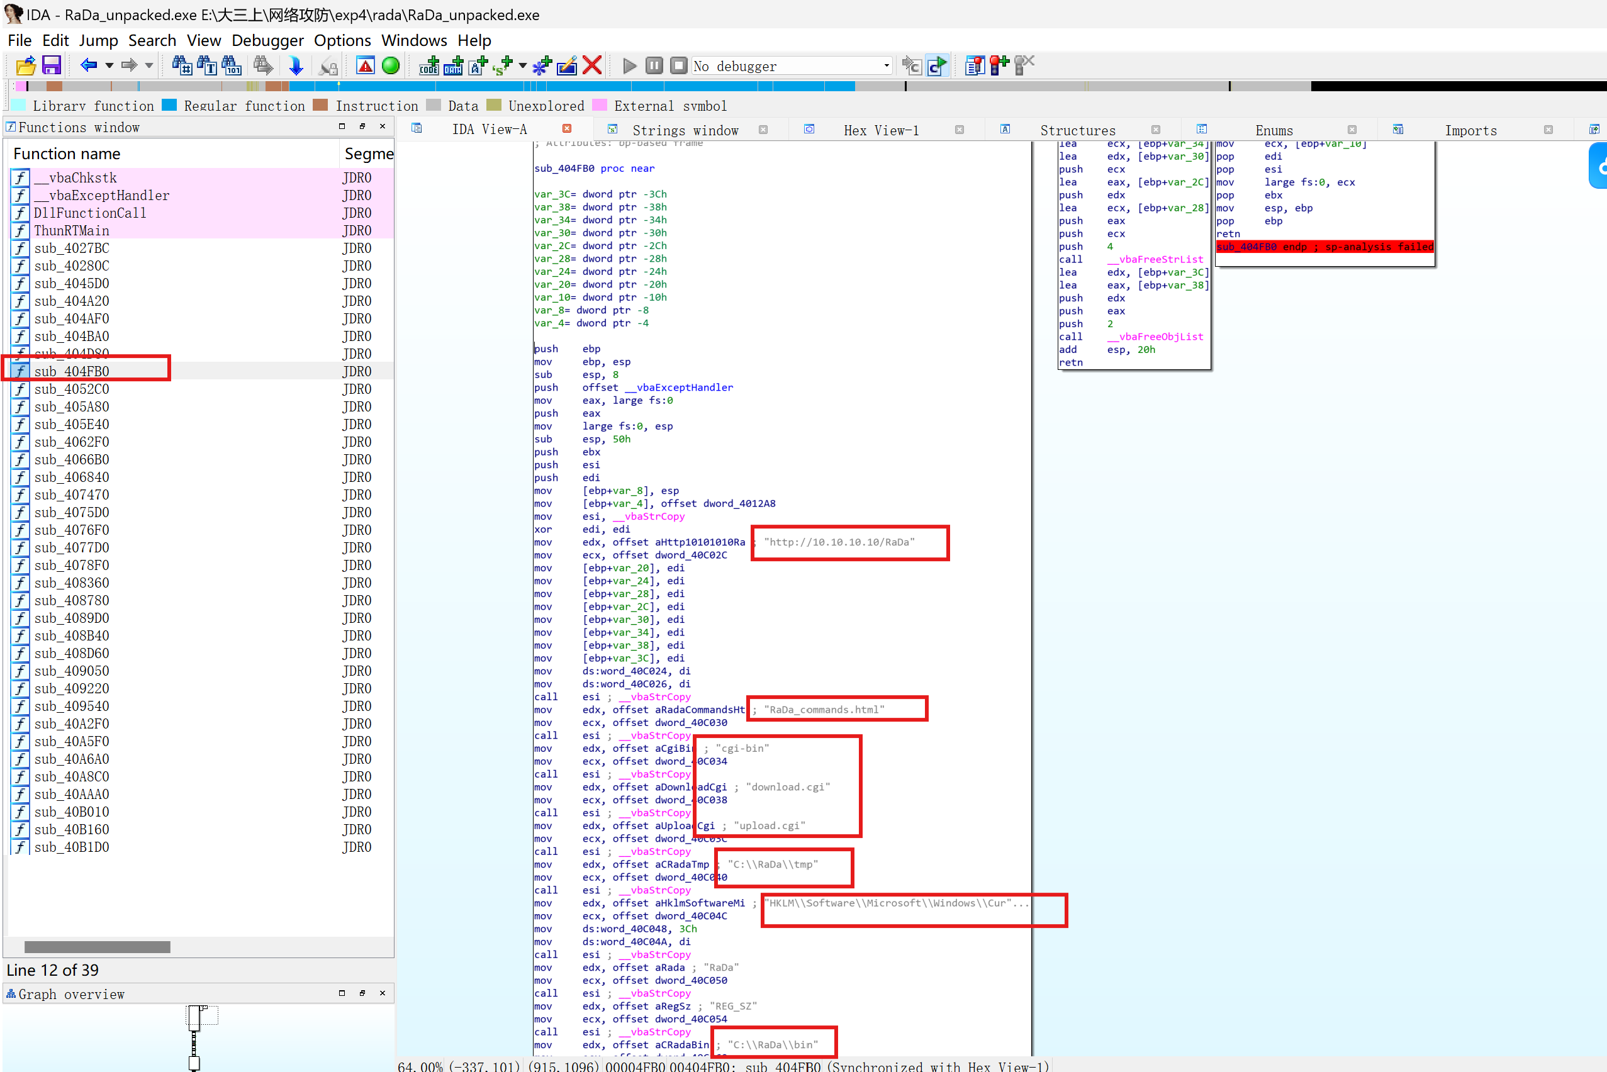The width and height of the screenshot is (1607, 1072).
Task: Switch to the Hex View-1 tab
Action: pos(881,130)
